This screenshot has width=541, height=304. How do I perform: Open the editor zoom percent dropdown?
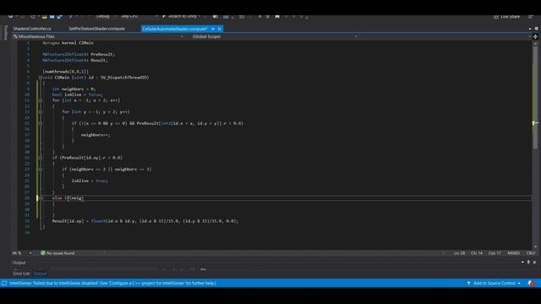click(x=30, y=253)
